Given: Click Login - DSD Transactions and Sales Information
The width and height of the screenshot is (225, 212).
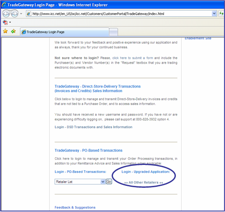Looking at the screenshot, I should tap(93, 127).
